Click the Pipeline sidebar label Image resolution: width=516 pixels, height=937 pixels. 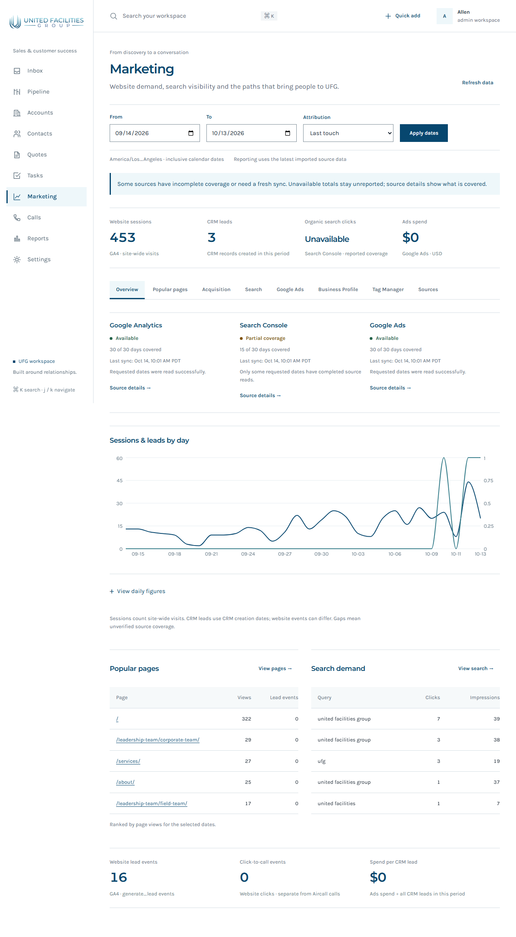(x=38, y=92)
